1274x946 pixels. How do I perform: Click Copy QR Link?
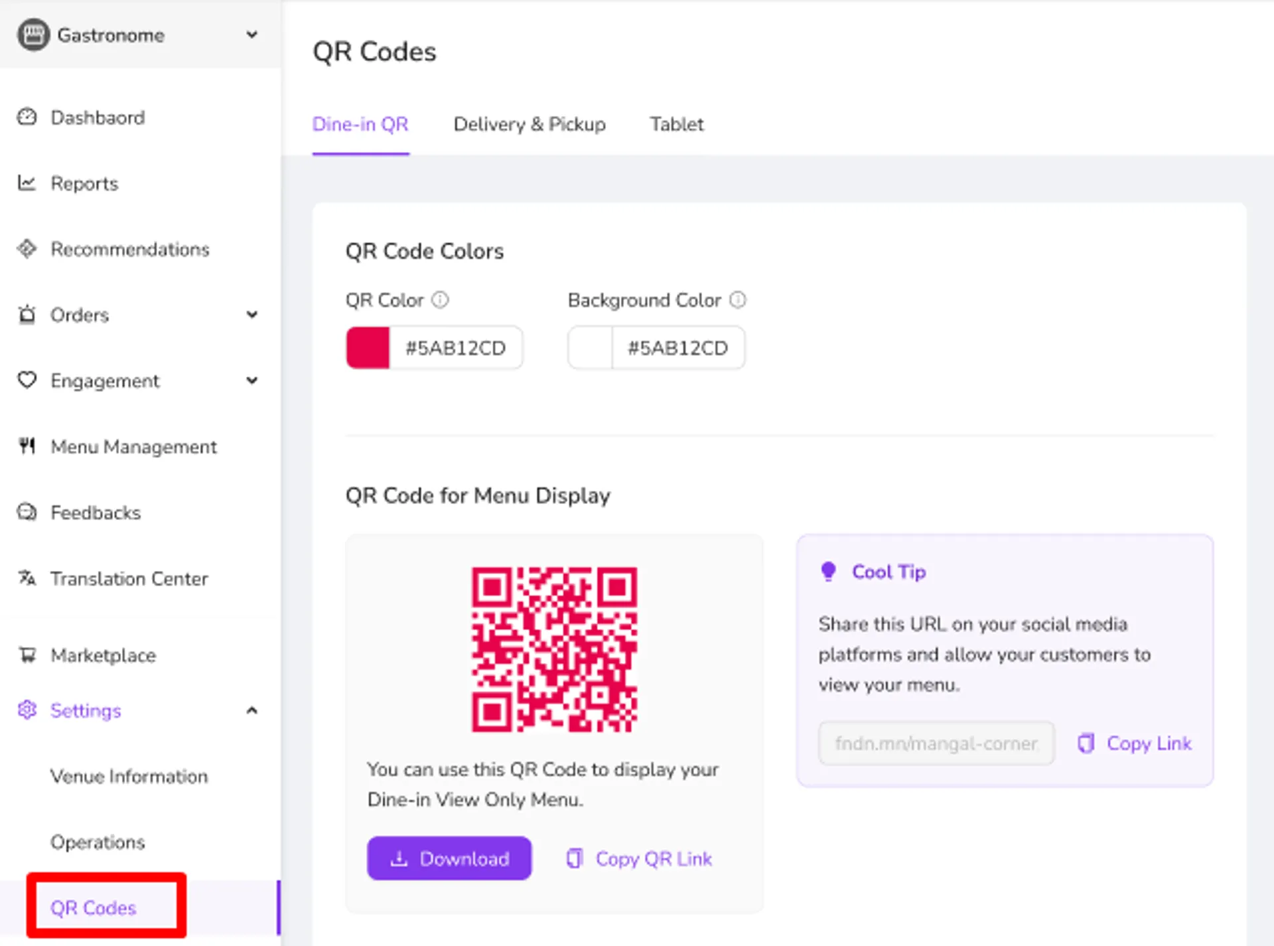(654, 858)
